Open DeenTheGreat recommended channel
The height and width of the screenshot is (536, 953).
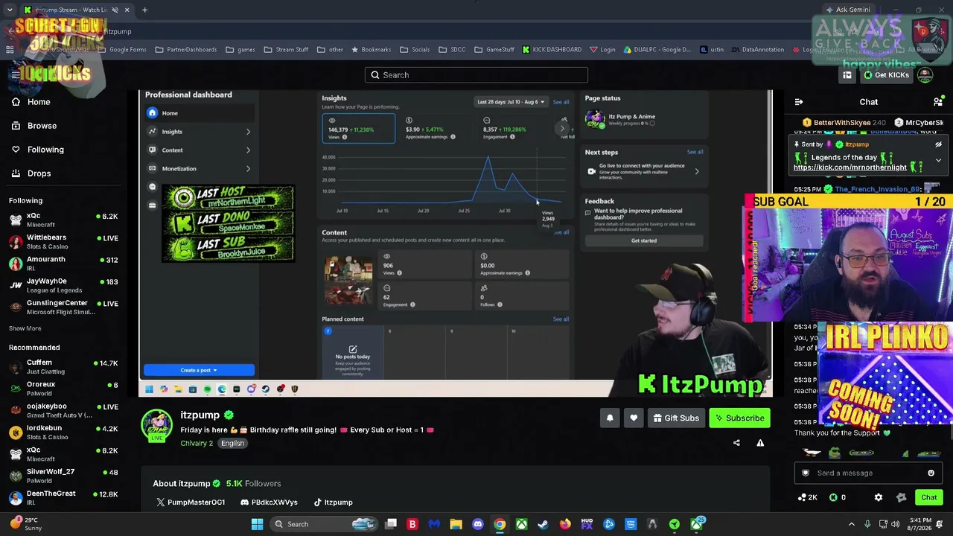63,497
